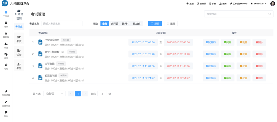
Task: Select the 全部 status filter
Action: 105,24
